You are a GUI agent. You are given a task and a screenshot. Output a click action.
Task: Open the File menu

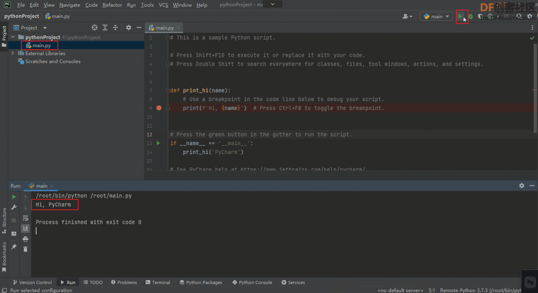click(x=21, y=5)
